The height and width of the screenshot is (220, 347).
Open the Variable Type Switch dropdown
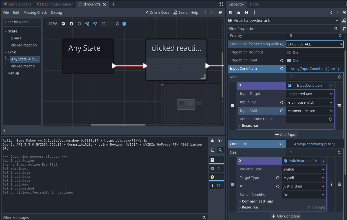click(304, 169)
